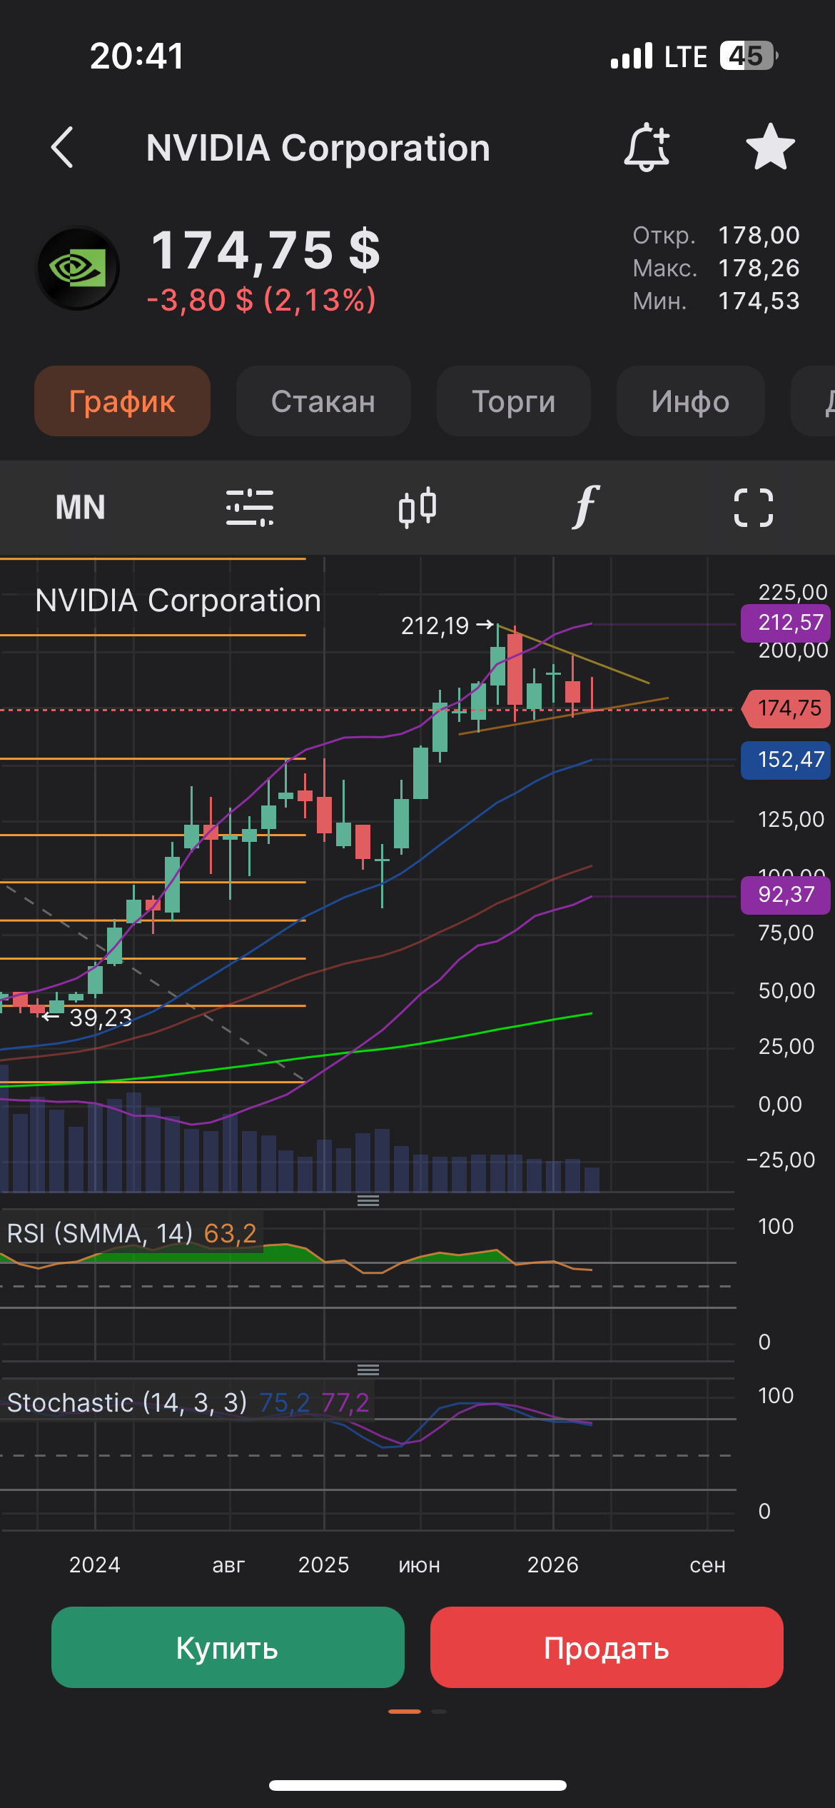The width and height of the screenshot is (835, 1808).
Task: Click the 212,19 high marker label
Action: [x=447, y=626]
